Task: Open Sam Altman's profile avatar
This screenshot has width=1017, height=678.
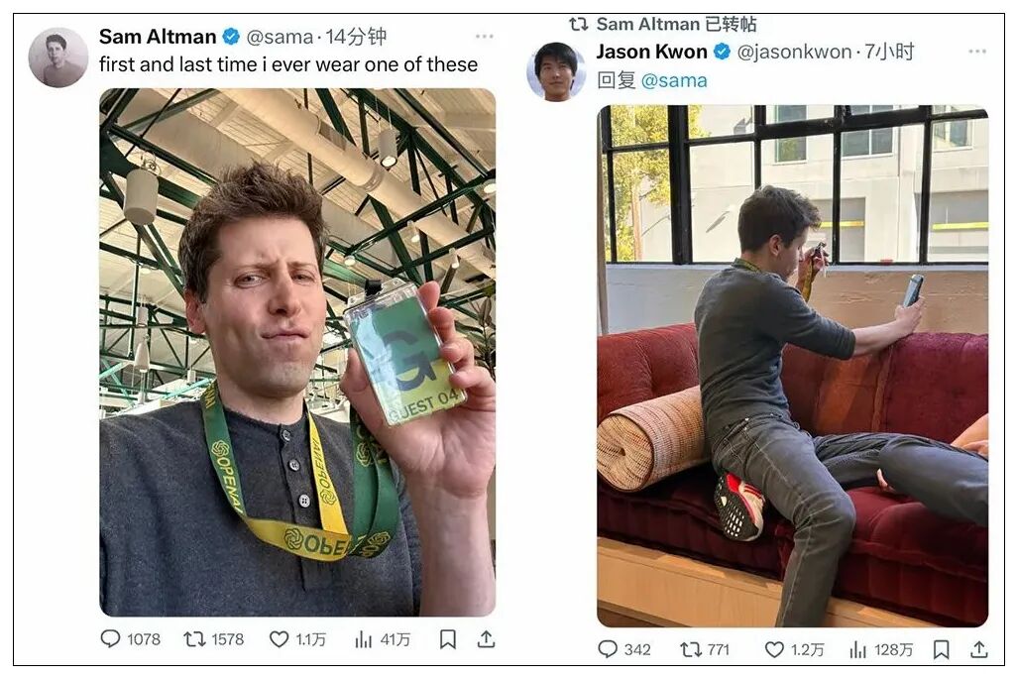Action: tap(58, 57)
